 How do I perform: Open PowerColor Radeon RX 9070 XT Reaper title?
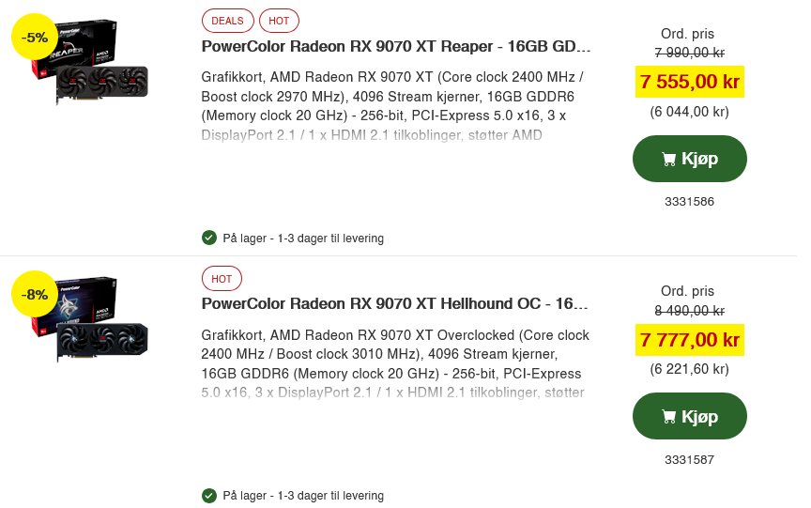[x=396, y=47]
